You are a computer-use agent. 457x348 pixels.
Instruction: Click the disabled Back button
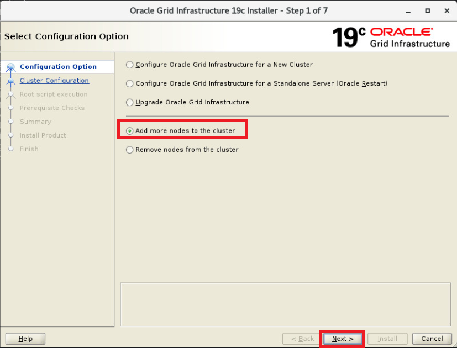coord(302,339)
